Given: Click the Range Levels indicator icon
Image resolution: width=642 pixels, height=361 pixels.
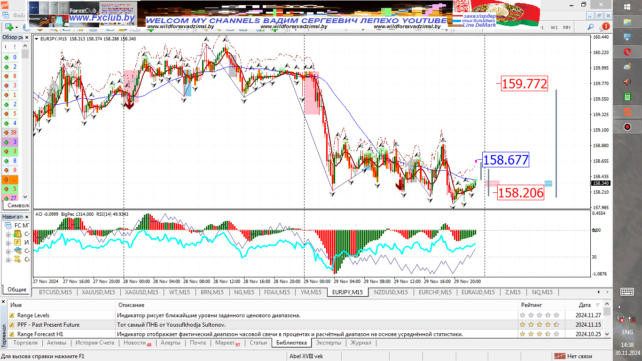Looking at the screenshot, I should (12, 315).
